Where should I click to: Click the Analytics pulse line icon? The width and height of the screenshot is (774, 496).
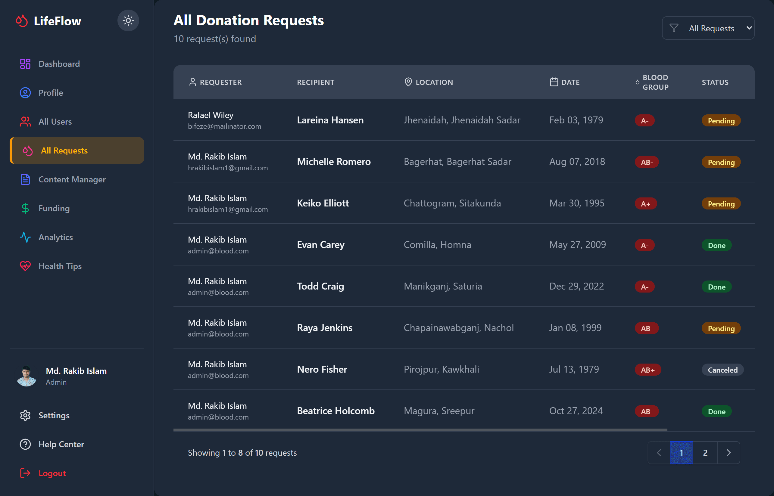tap(25, 237)
